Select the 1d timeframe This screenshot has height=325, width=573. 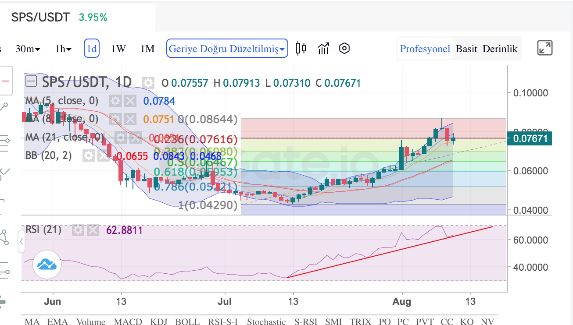[92, 49]
